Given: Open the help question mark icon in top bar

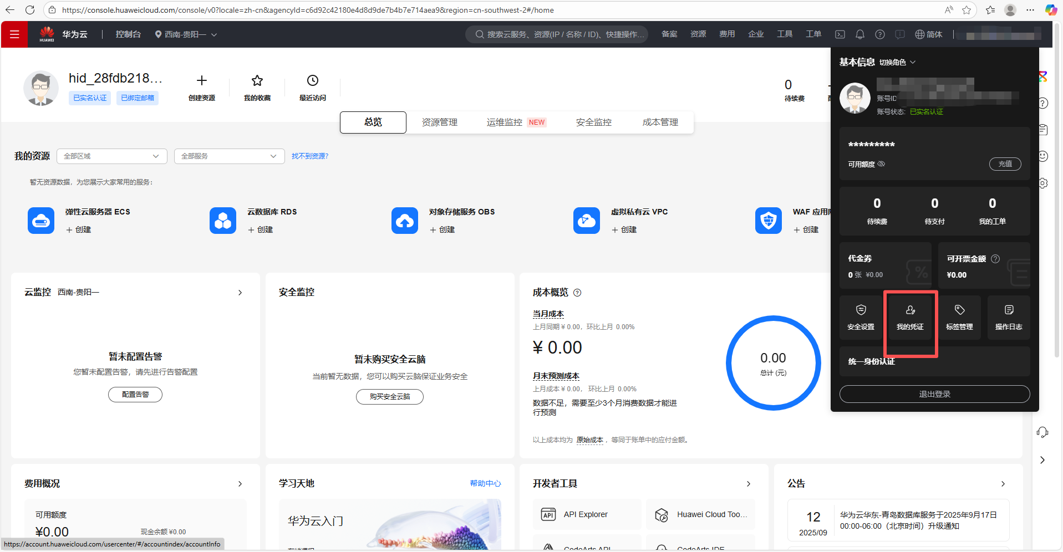Looking at the screenshot, I should [880, 34].
